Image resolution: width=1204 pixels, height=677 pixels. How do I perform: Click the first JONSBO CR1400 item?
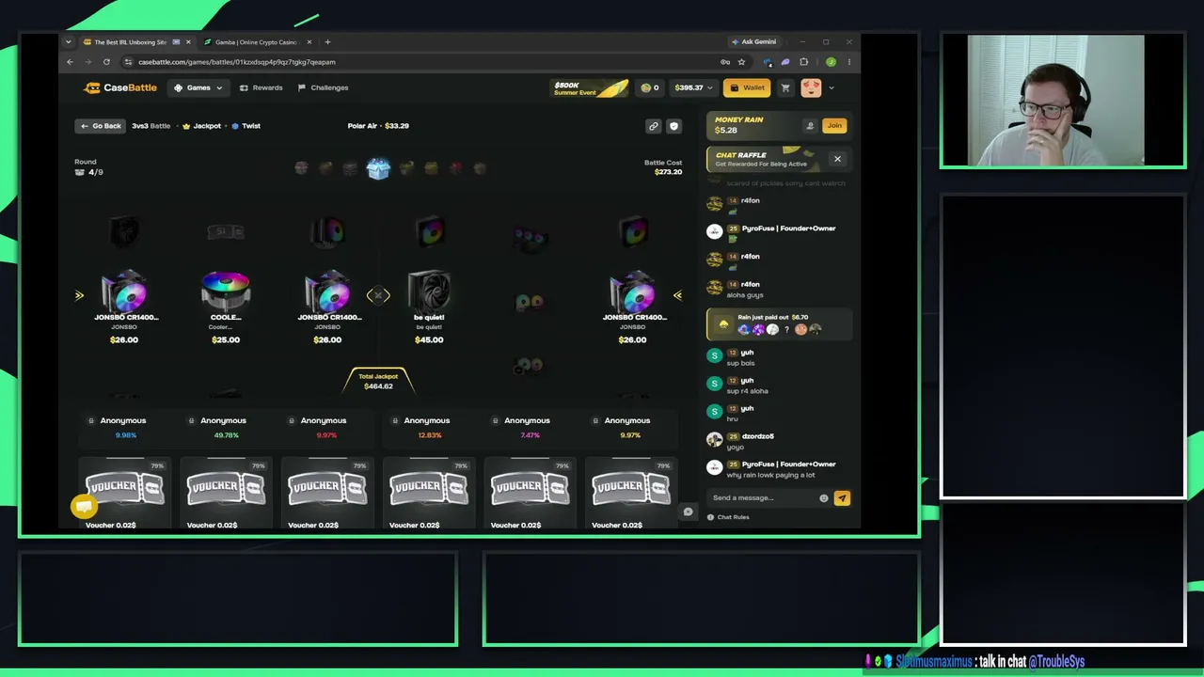coord(124,307)
